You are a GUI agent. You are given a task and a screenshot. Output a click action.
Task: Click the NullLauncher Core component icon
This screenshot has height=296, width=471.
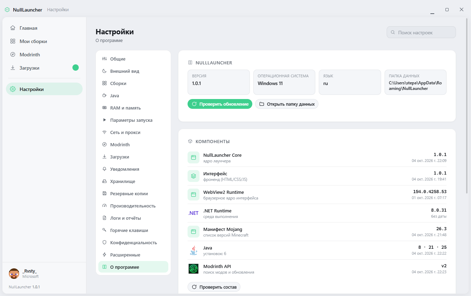pos(194,157)
